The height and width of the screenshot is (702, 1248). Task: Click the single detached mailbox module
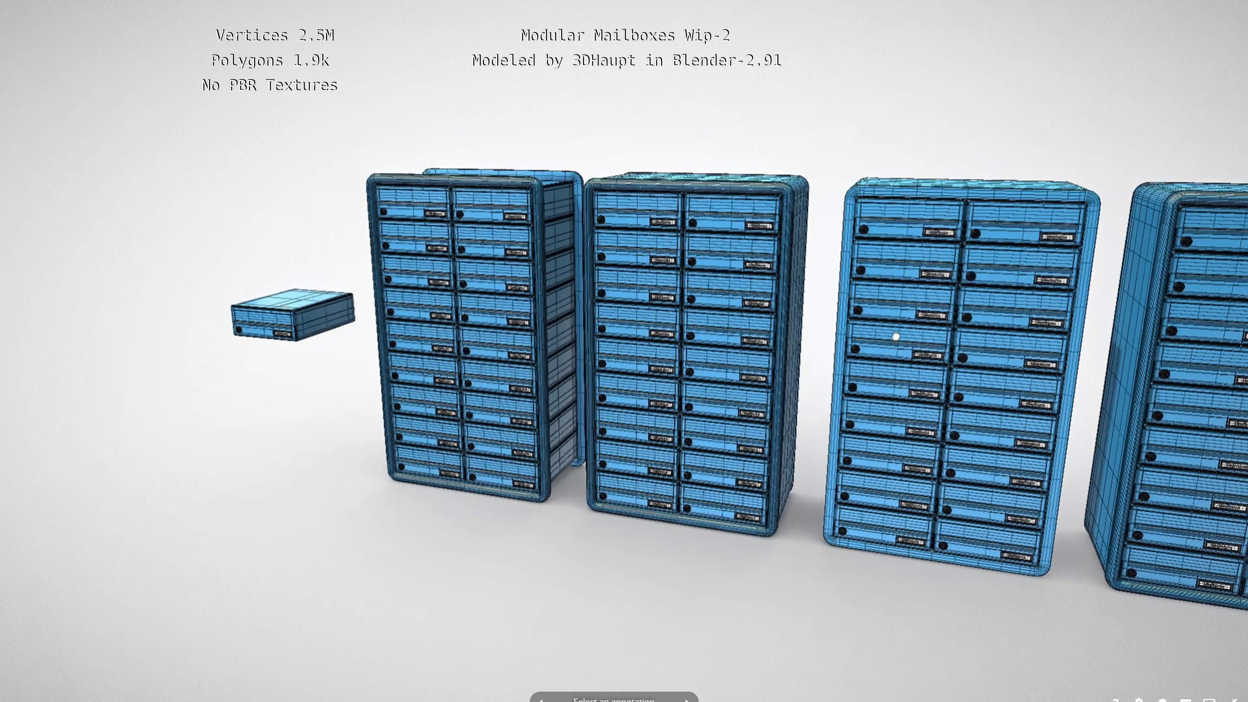click(x=292, y=315)
